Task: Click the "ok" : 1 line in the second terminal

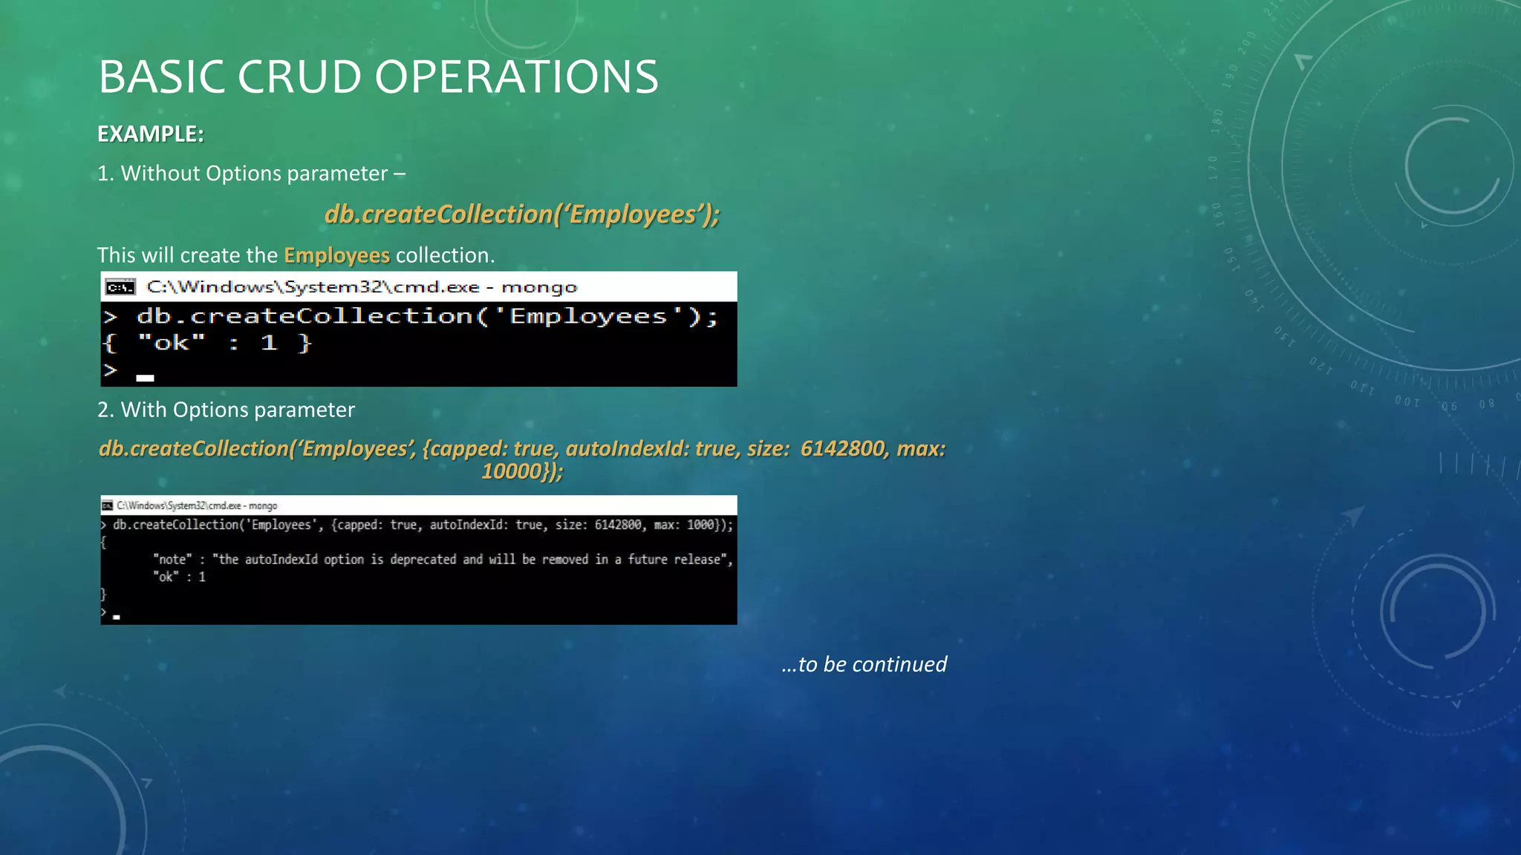Action: 179,577
